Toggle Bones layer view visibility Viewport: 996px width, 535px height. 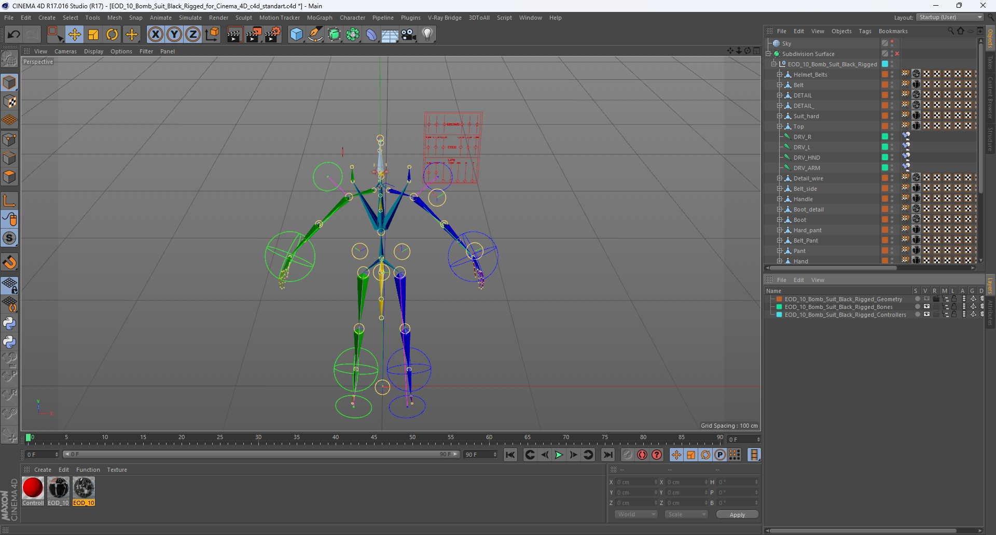926,307
